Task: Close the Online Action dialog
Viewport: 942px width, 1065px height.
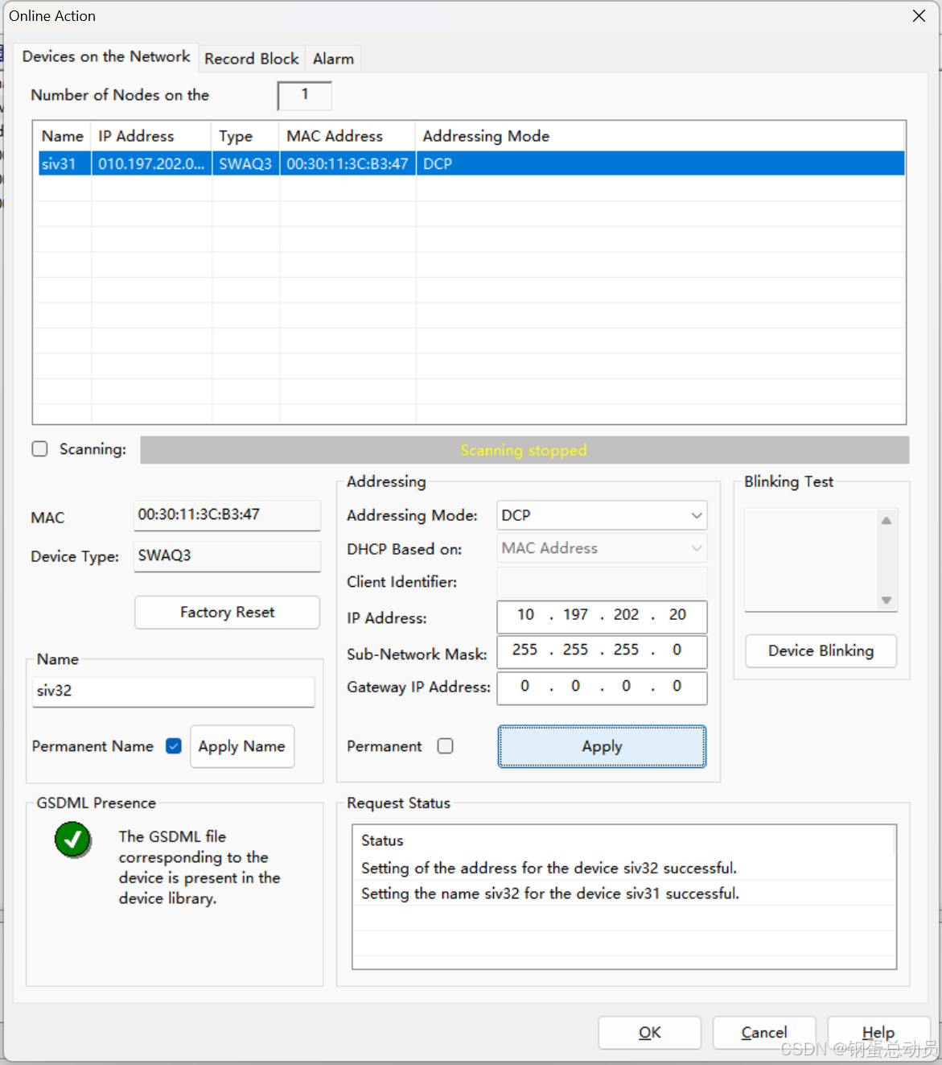Action: tap(919, 16)
